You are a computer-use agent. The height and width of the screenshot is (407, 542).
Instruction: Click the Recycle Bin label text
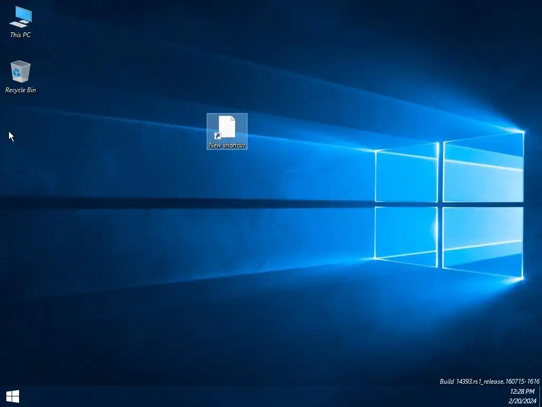[21, 90]
